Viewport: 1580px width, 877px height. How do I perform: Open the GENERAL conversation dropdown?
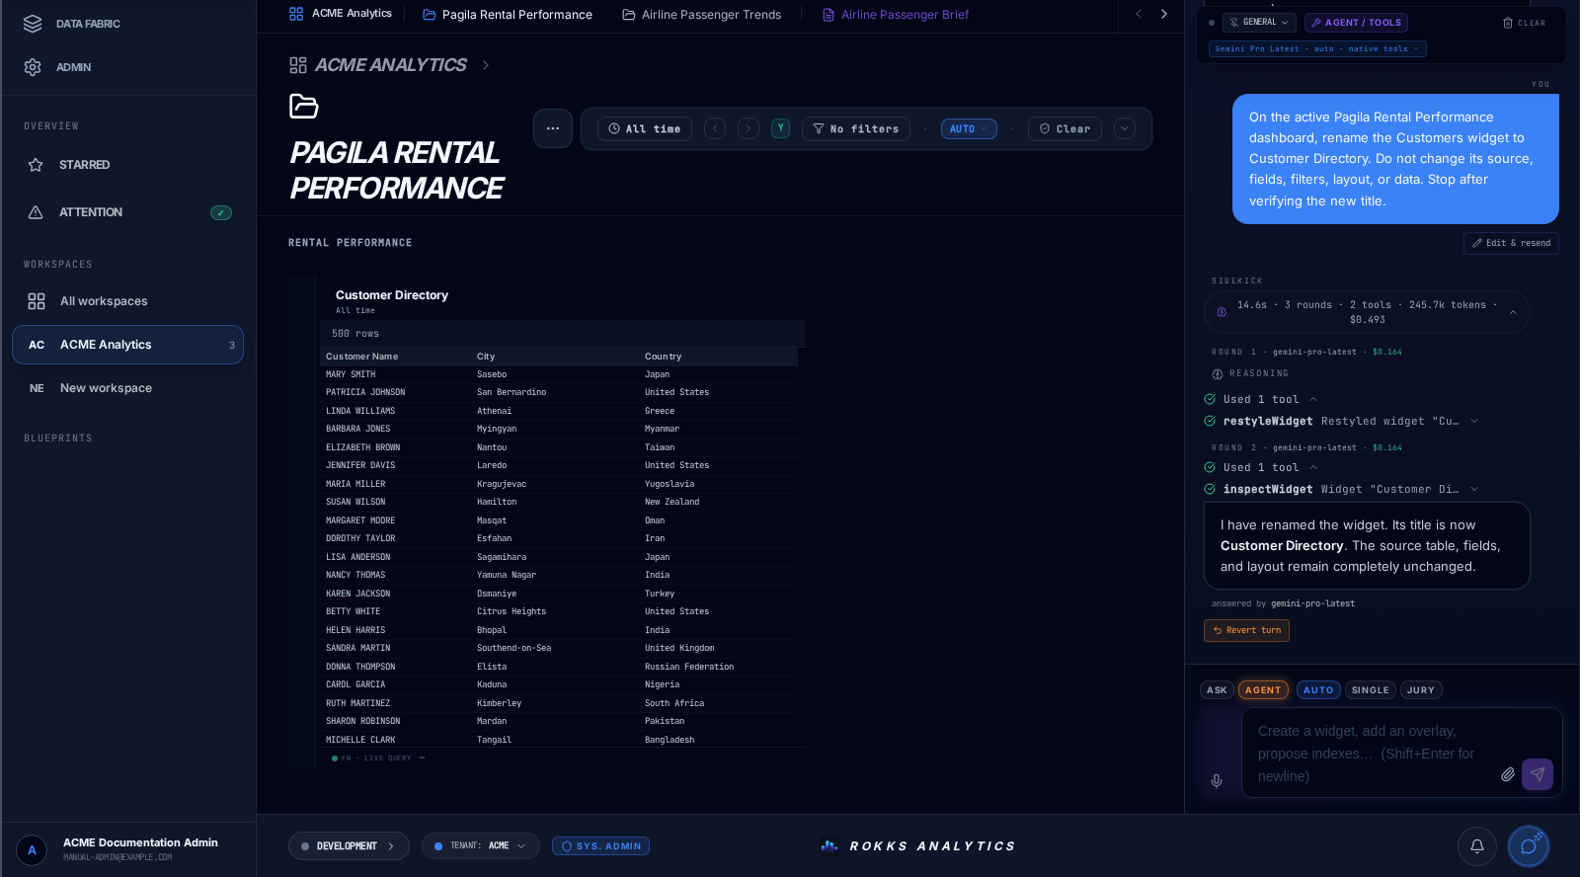[1259, 23]
